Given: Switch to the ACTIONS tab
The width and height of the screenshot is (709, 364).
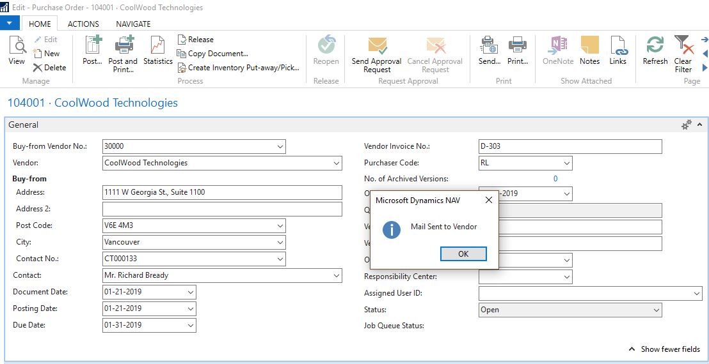Looking at the screenshot, I should 83,24.
